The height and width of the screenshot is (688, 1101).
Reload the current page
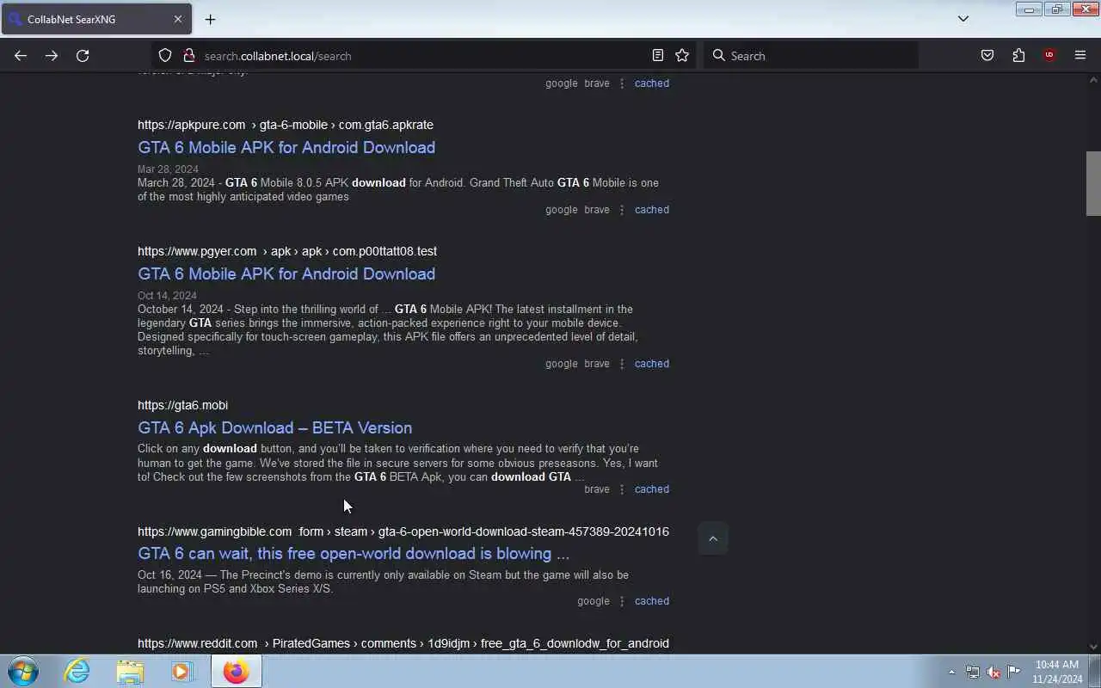pos(83,55)
